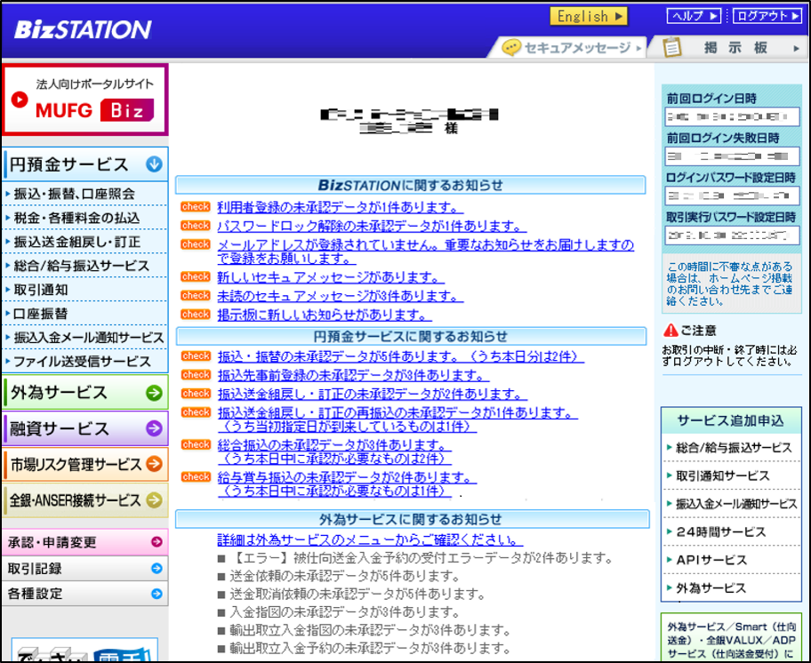Click check icon beside パスワードロック解除 notice
The height and width of the screenshot is (663, 811).
pyautogui.click(x=196, y=226)
